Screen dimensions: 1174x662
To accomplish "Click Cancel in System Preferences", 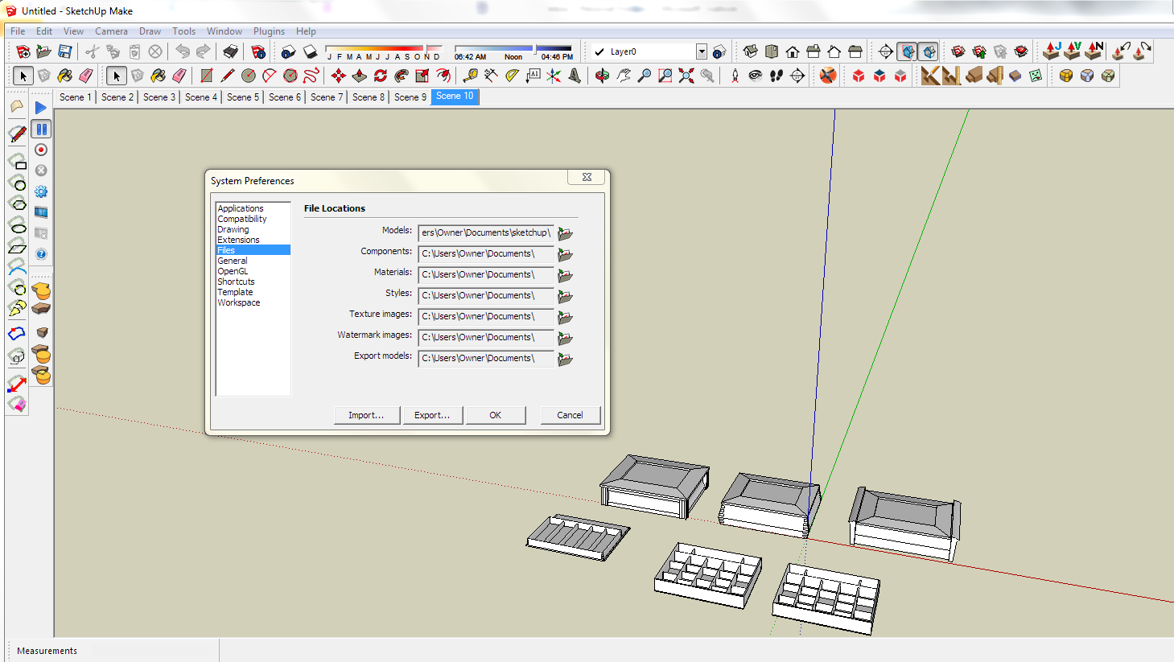I will pos(570,415).
